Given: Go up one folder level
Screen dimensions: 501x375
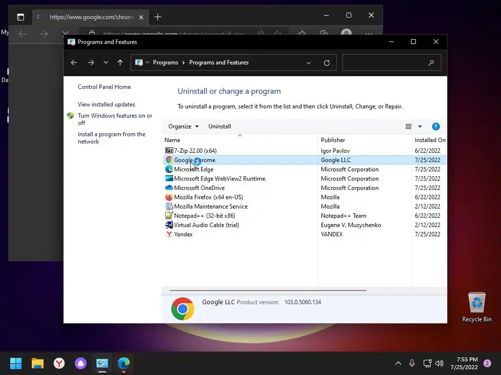Looking at the screenshot, I should point(120,62).
